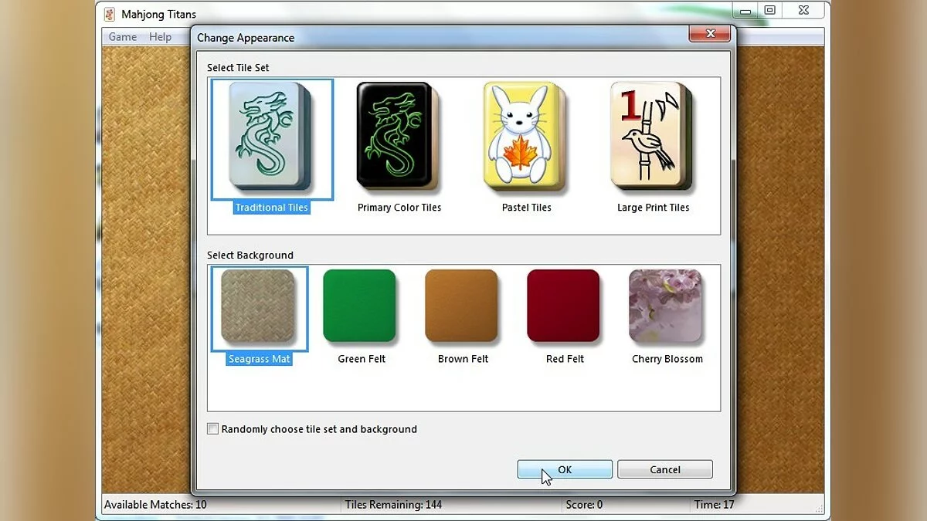
Task: Click the Traditional Tiles label
Action: pyautogui.click(x=271, y=208)
